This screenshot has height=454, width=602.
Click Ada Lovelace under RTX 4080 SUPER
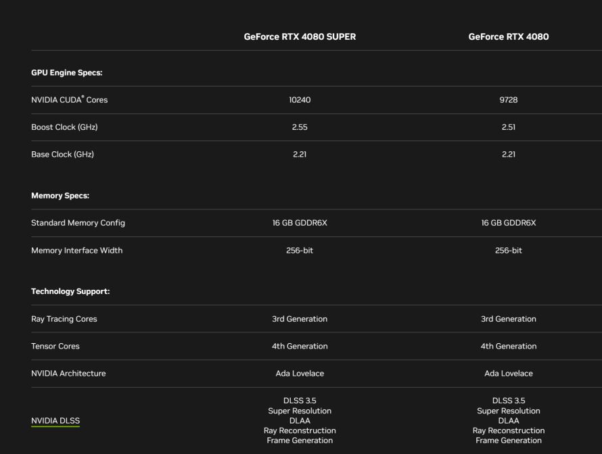click(x=300, y=374)
